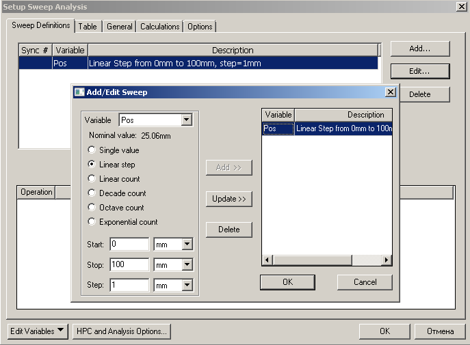Switch to the Options tab
Screen dimensions: 470x345
click(200, 27)
